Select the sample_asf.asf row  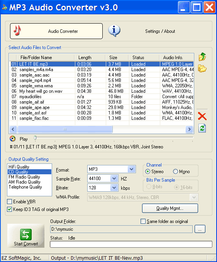click(x=102, y=113)
